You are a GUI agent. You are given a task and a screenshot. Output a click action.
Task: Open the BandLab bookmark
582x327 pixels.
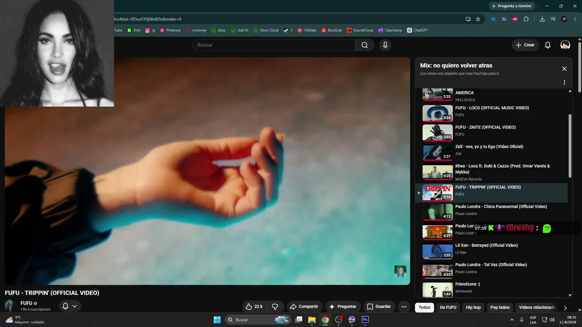tap(331, 30)
